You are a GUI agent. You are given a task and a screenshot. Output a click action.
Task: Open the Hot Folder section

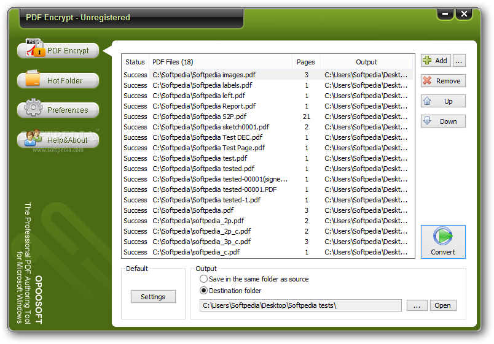[x=58, y=80]
